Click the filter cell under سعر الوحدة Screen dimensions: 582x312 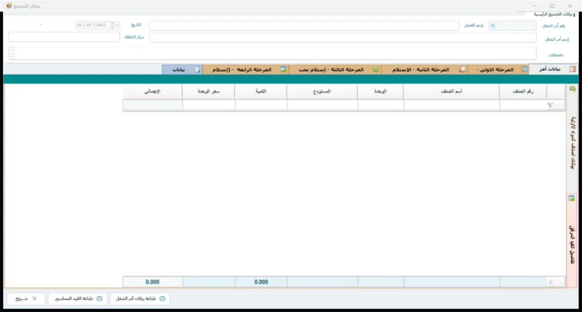[x=209, y=105]
